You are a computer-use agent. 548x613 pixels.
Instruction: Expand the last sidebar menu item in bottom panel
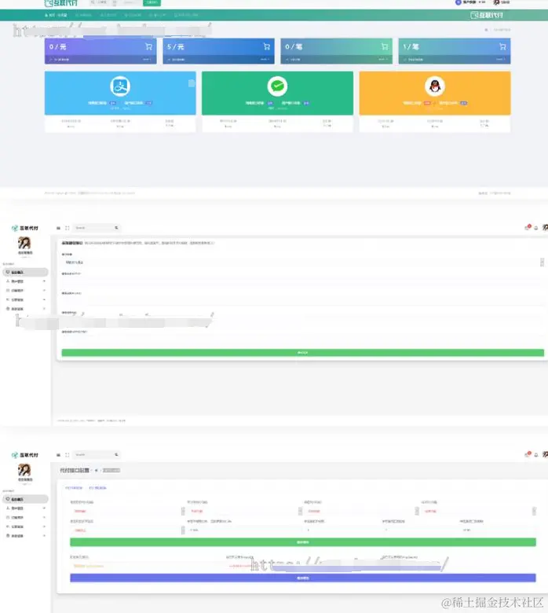click(26, 536)
